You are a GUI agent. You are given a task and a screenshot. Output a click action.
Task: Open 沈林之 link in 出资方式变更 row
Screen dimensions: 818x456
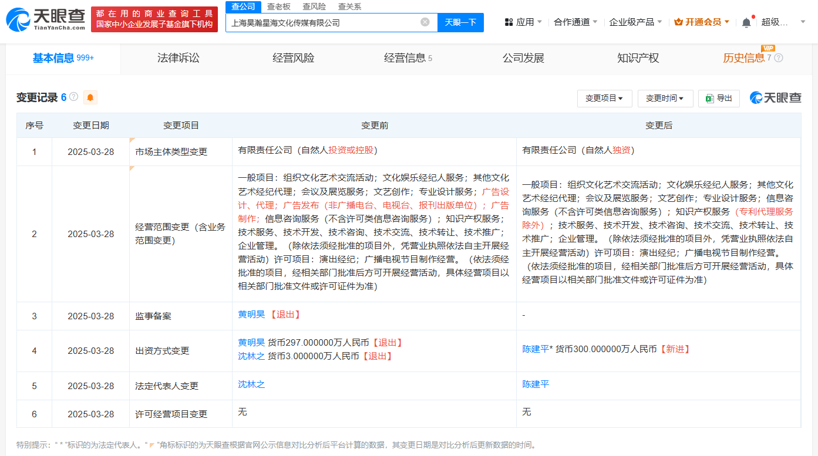[x=251, y=356]
